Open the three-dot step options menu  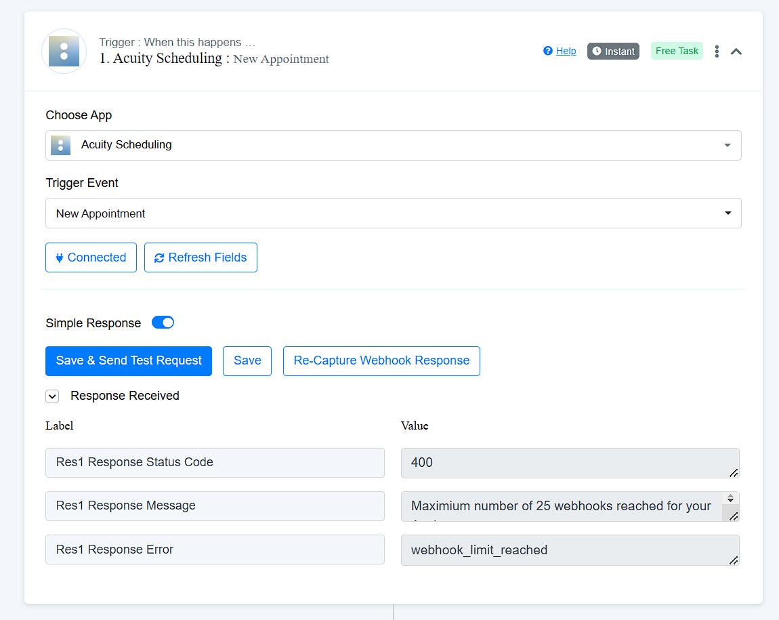(x=717, y=51)
